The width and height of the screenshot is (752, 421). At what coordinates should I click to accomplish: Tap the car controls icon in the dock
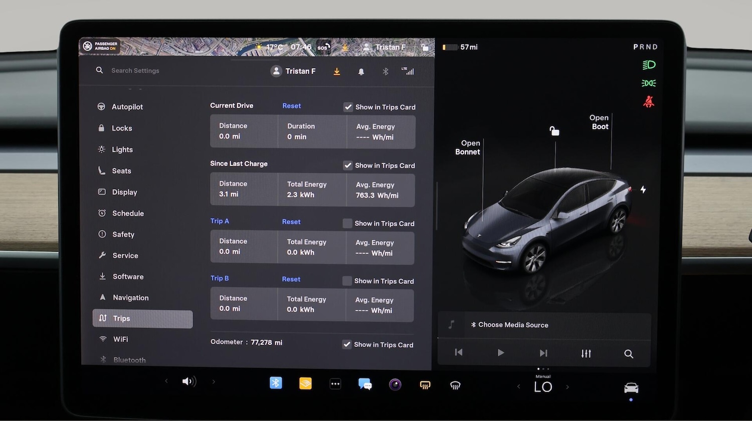tap(631, 388)
